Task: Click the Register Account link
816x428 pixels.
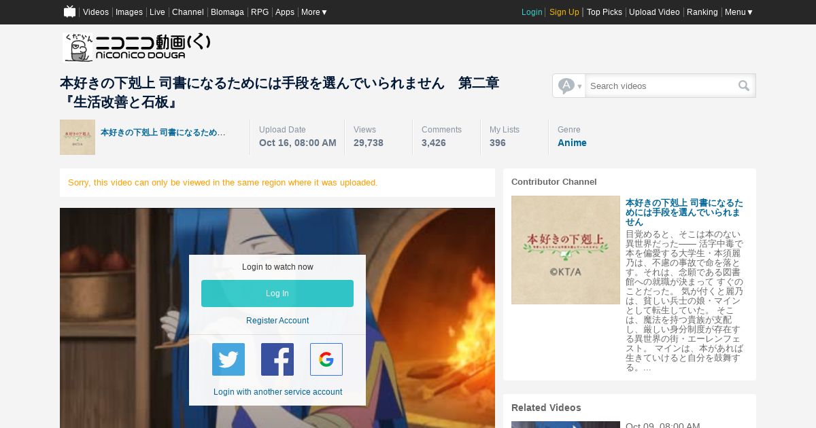Action: point(277,321)
